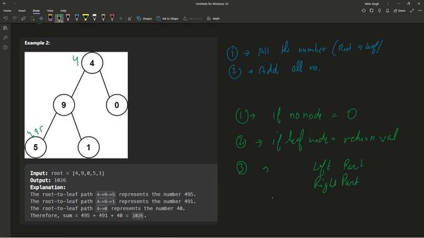Screen dimensions: 424x238
Task: Select the red pen at the row end
Action: [112, 18]
